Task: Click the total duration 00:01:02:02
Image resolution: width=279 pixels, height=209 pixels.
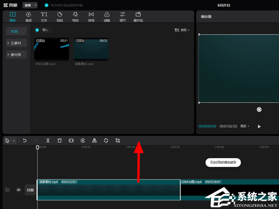Action: (228, 126)
